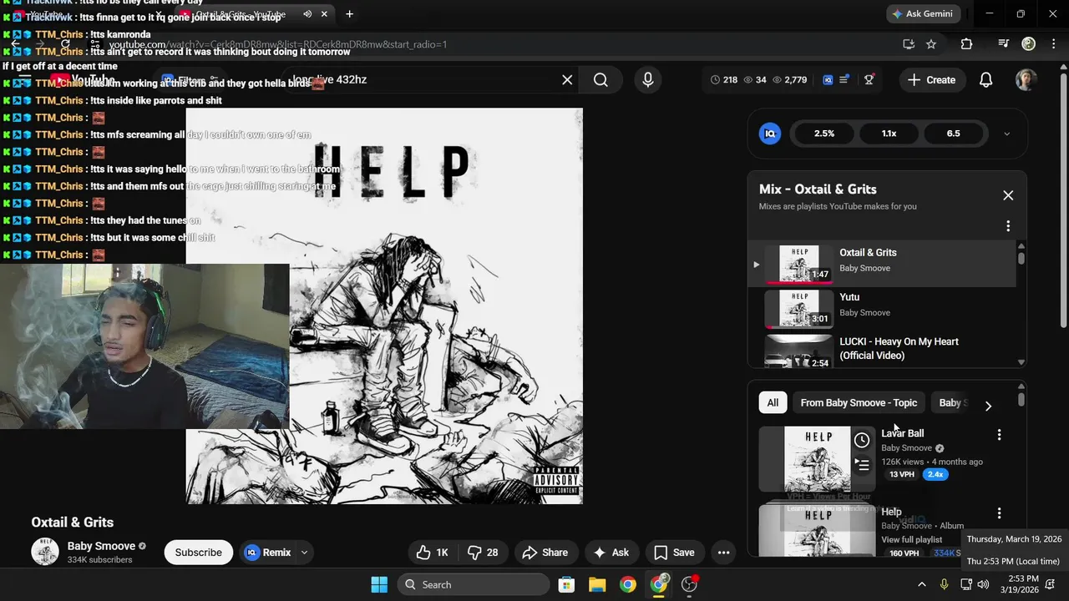Select the All filter chip
This screenshot has height=601, width=1069.
pos(773,403)
